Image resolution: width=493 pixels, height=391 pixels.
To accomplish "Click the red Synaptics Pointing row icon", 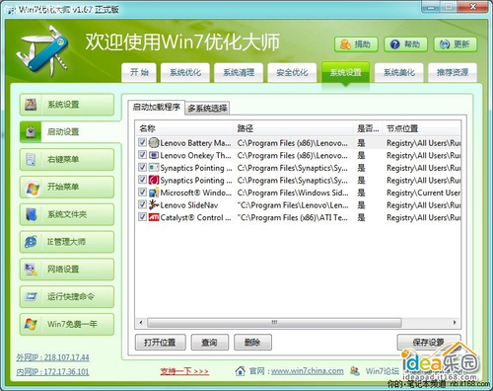I will [x=154, y=180].
